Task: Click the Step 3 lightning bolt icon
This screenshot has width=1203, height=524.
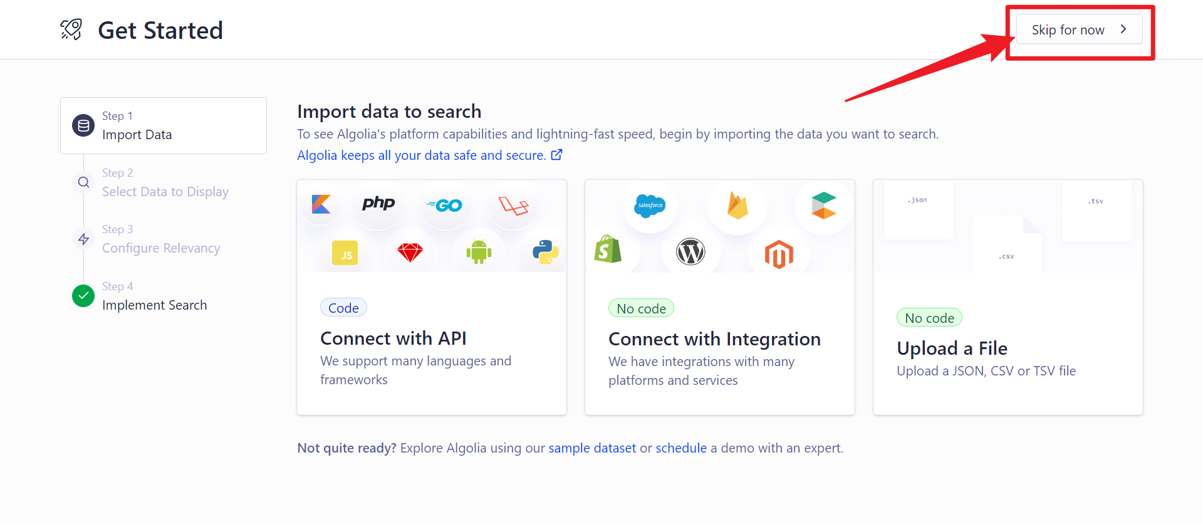Action: [x=83, y=239]
